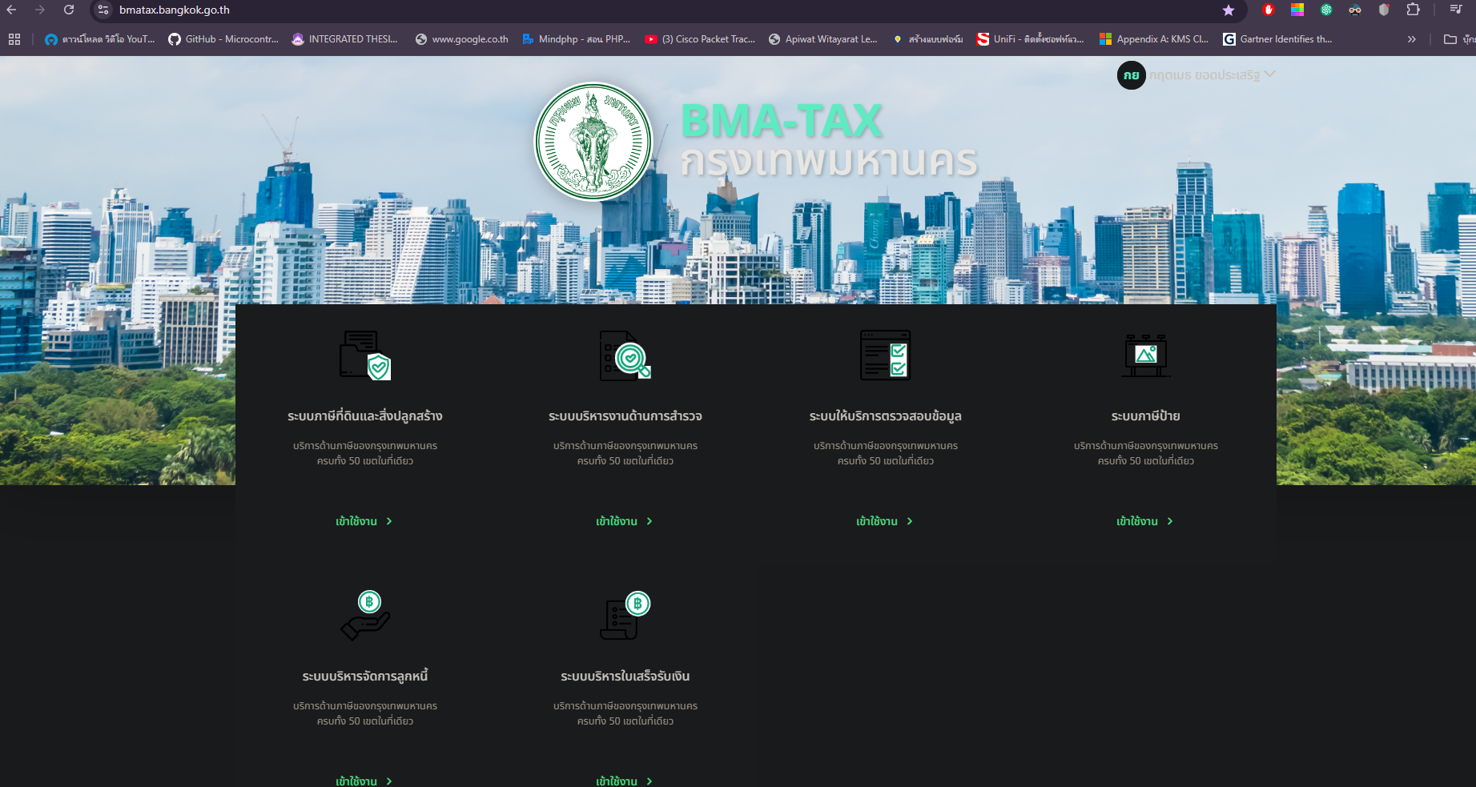Reload the page with the refresh icon
Image resolution: width=1476 pixels, height=787 pixels.
[x=69, y=10]
